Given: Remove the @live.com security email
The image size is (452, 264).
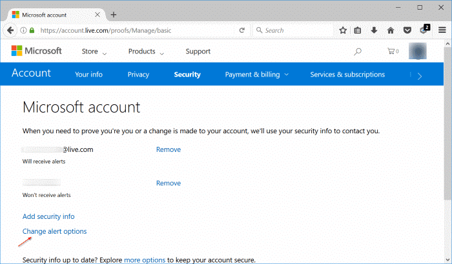Looking at the screenshot, I should coord(169,149).
